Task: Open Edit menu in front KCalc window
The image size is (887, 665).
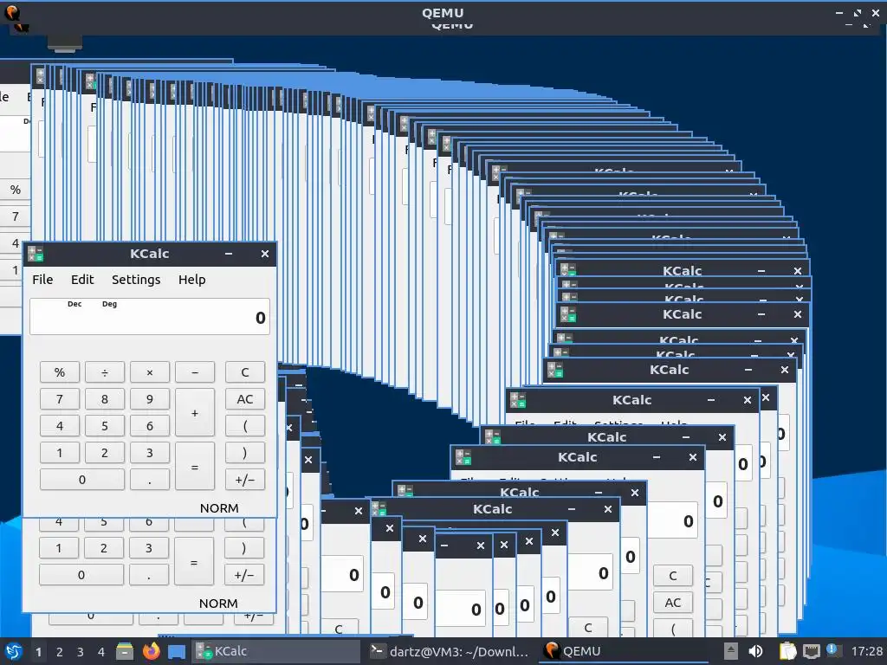Action: 82,280
